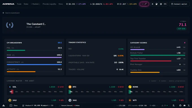192x108 pixels.
Task: Open the Stake page
Action: pos(26,4)
